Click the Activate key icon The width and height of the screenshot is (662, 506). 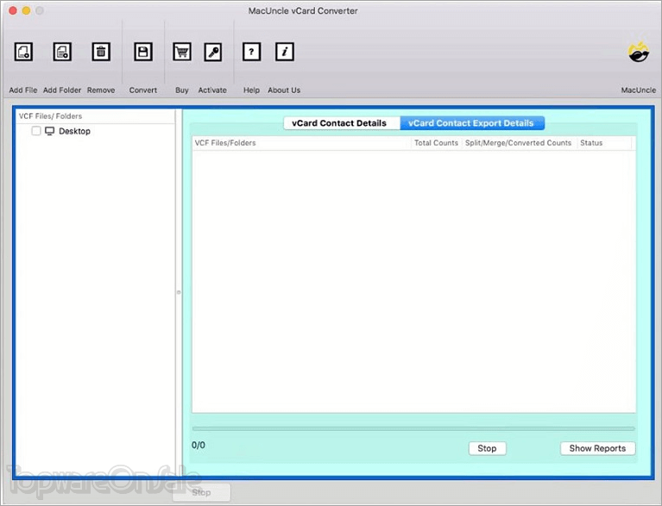coord(213,52)
